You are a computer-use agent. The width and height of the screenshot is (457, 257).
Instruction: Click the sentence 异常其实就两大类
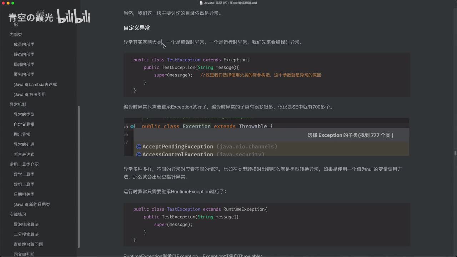143,42
